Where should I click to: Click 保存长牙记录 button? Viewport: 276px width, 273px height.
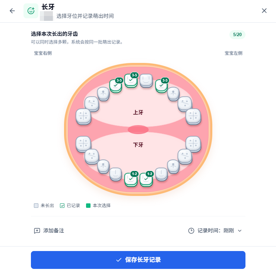[138, 260]
